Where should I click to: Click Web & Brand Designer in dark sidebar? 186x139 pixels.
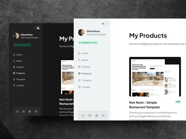(29, 38)
